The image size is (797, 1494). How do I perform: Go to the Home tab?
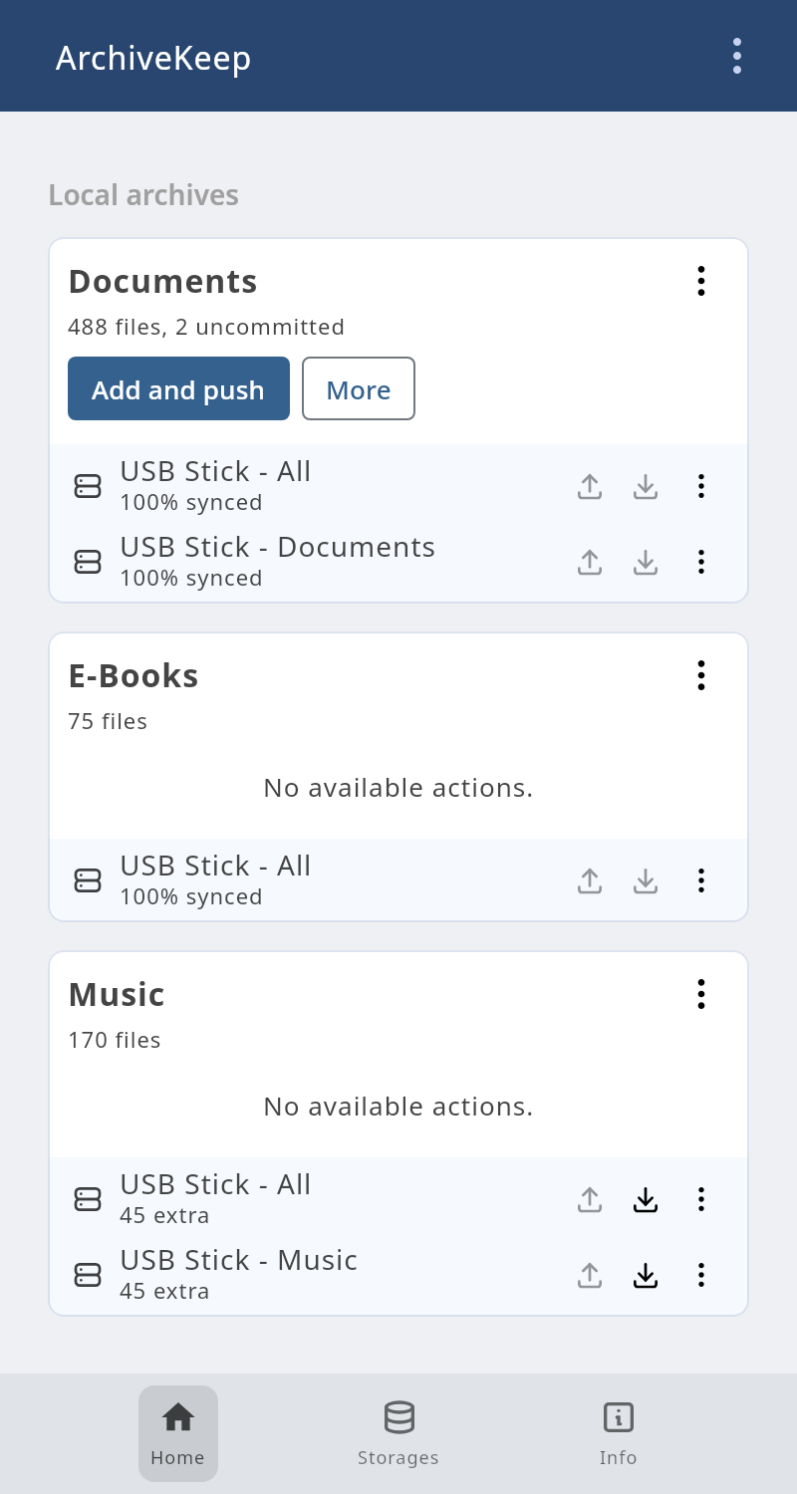pyautogui.click(x=178, y=1433)
